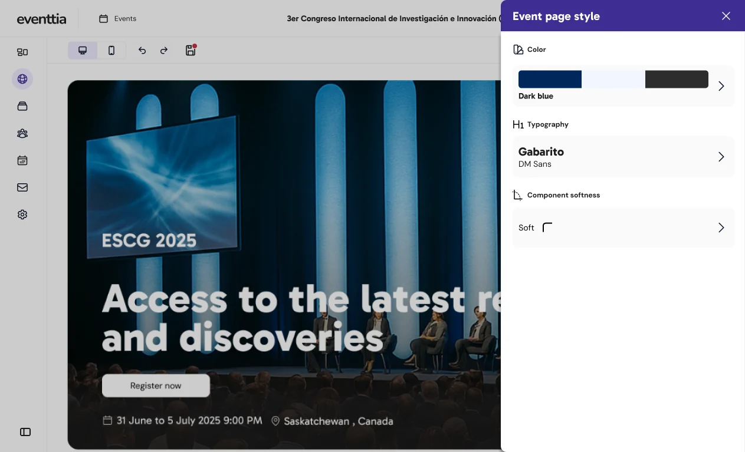The width and height of the screenshot is (745, 452).
Task: Click the 3er Congreso Internacional event title
Action: (392, 19)
